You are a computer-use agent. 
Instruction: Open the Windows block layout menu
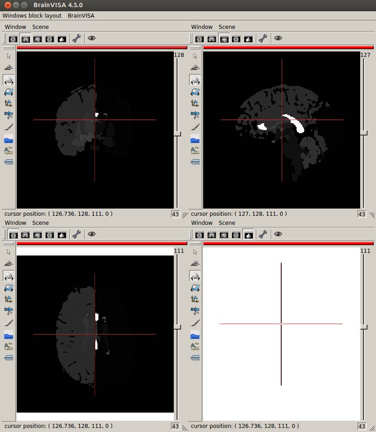pos(32,15)
